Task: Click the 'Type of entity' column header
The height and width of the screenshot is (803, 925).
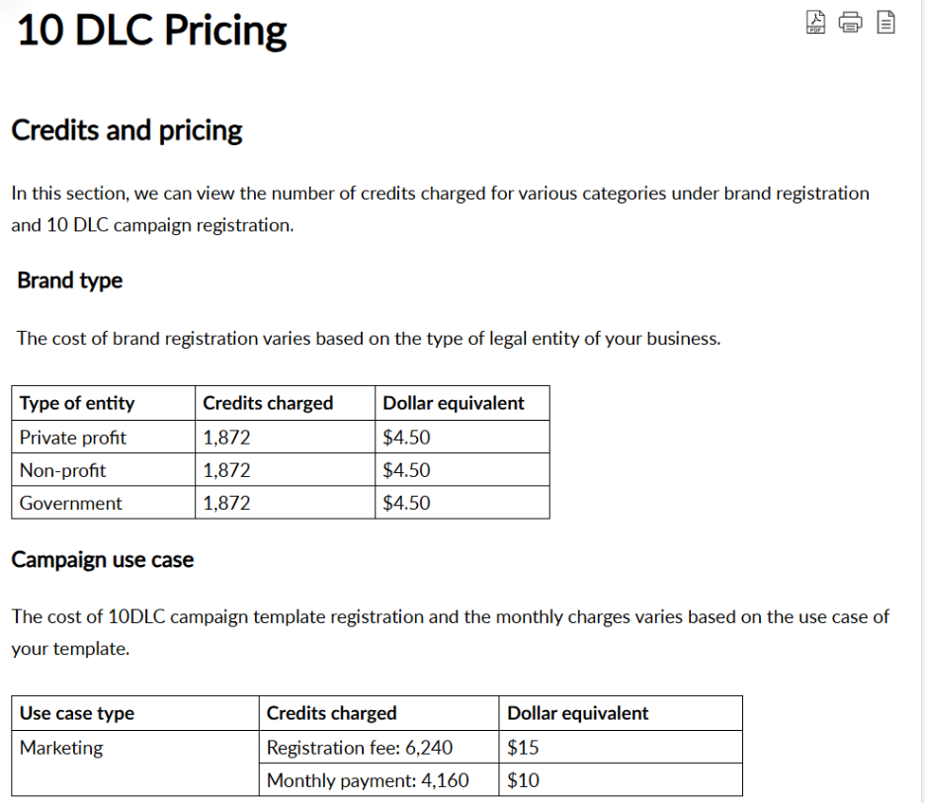Action: tap(76, 403)
